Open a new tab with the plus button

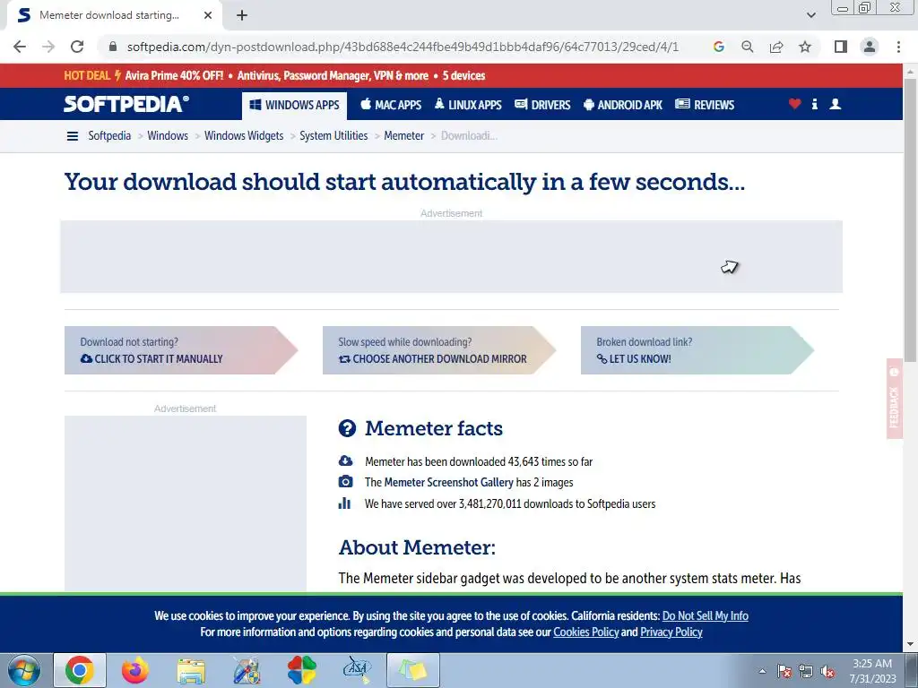pos(242,15)
